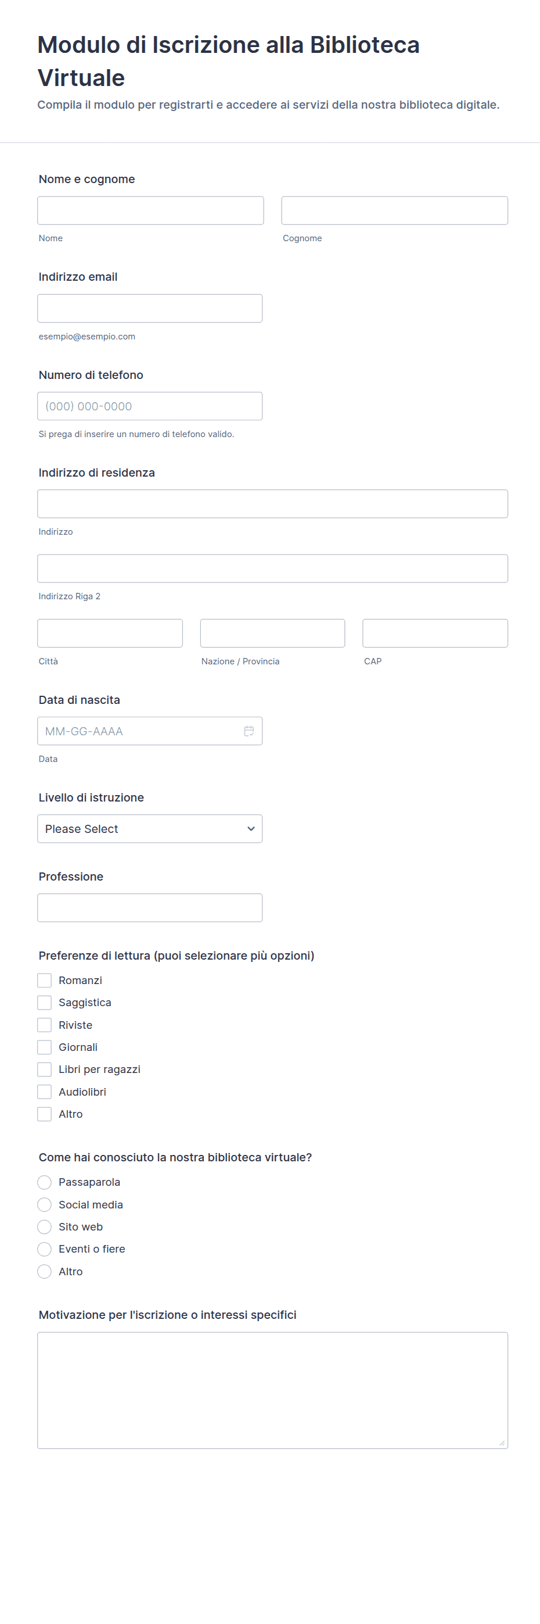Viewport: 540px width, 1624px height.
Task: Expand the Livello di istruzione dropdown
Action: [149, 828]
